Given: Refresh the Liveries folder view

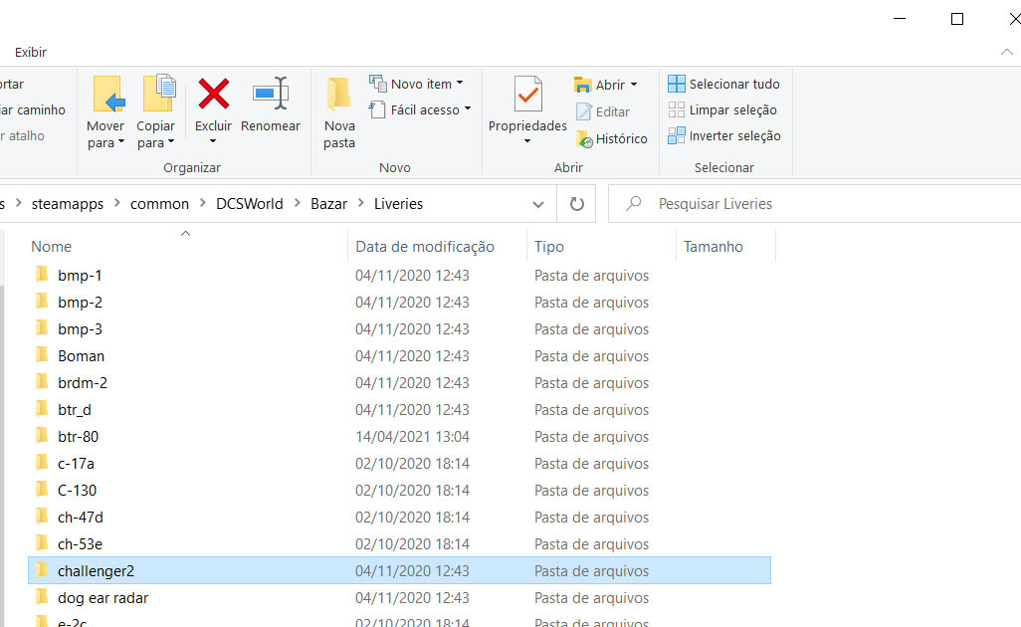Looking at the screenshot, I should [577, 204].
